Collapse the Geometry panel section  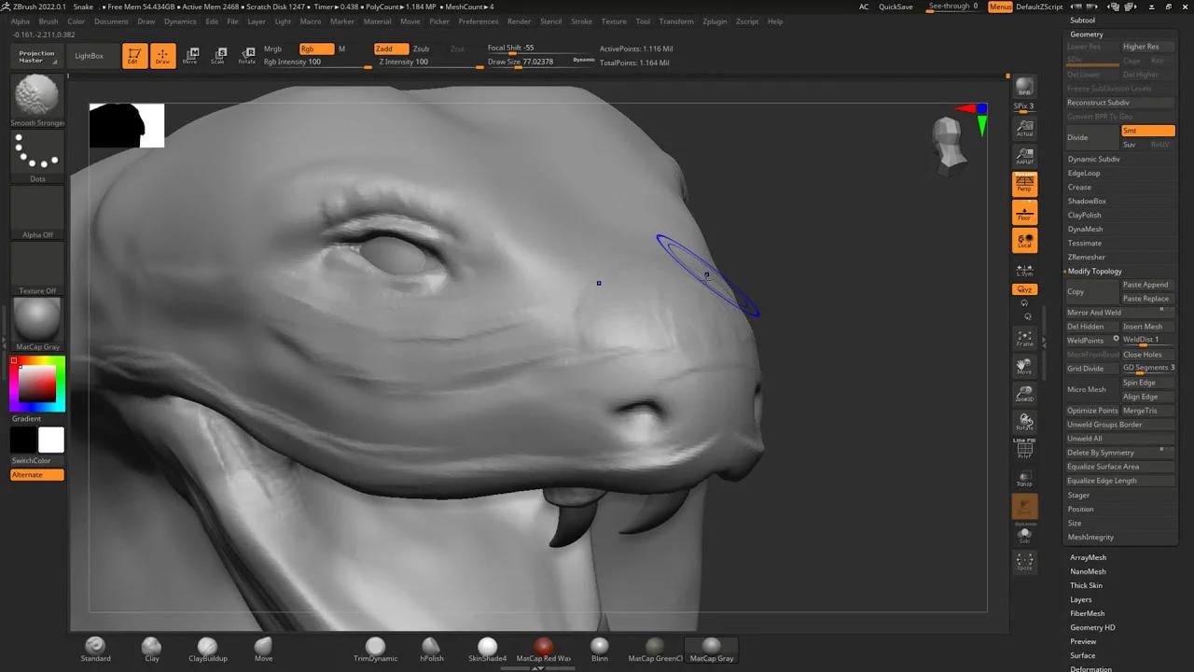[1087, 34]
